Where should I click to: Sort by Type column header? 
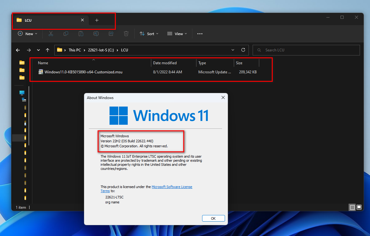point(215,63)
